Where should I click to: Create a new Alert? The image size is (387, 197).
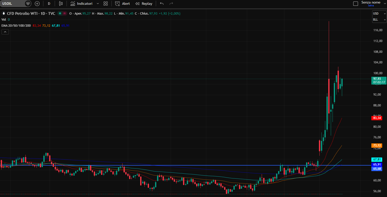[123, 4]
